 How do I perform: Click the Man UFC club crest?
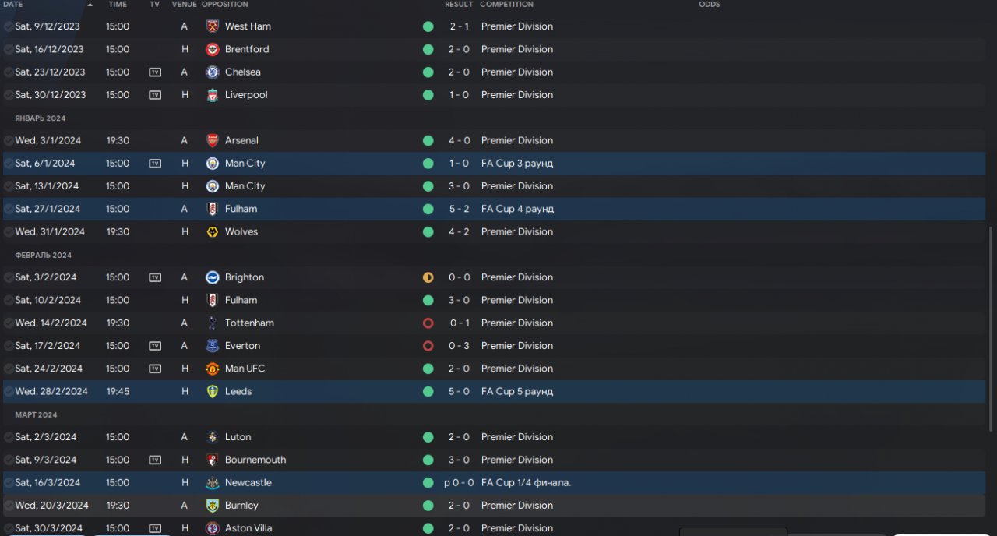click(x=212, y=368)
